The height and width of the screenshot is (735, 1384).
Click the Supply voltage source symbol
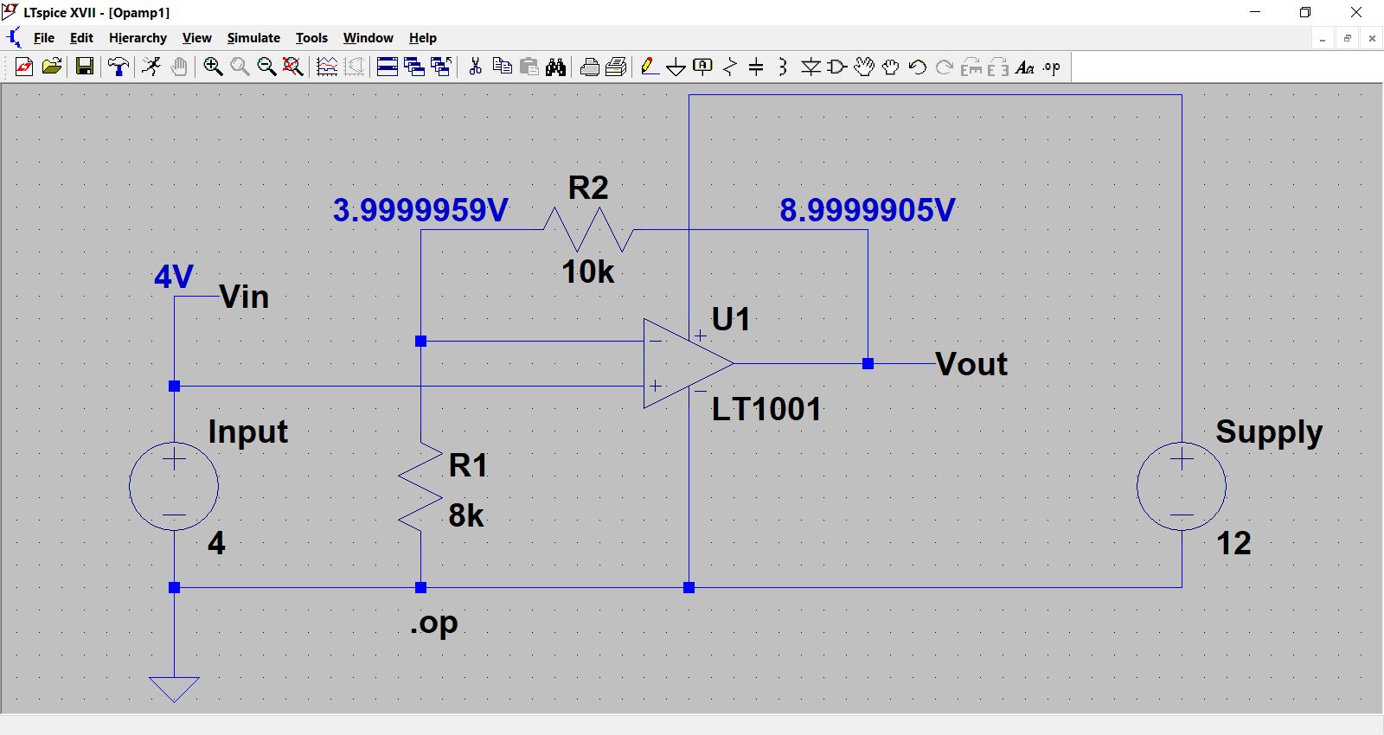click(x=1182, y=486)
